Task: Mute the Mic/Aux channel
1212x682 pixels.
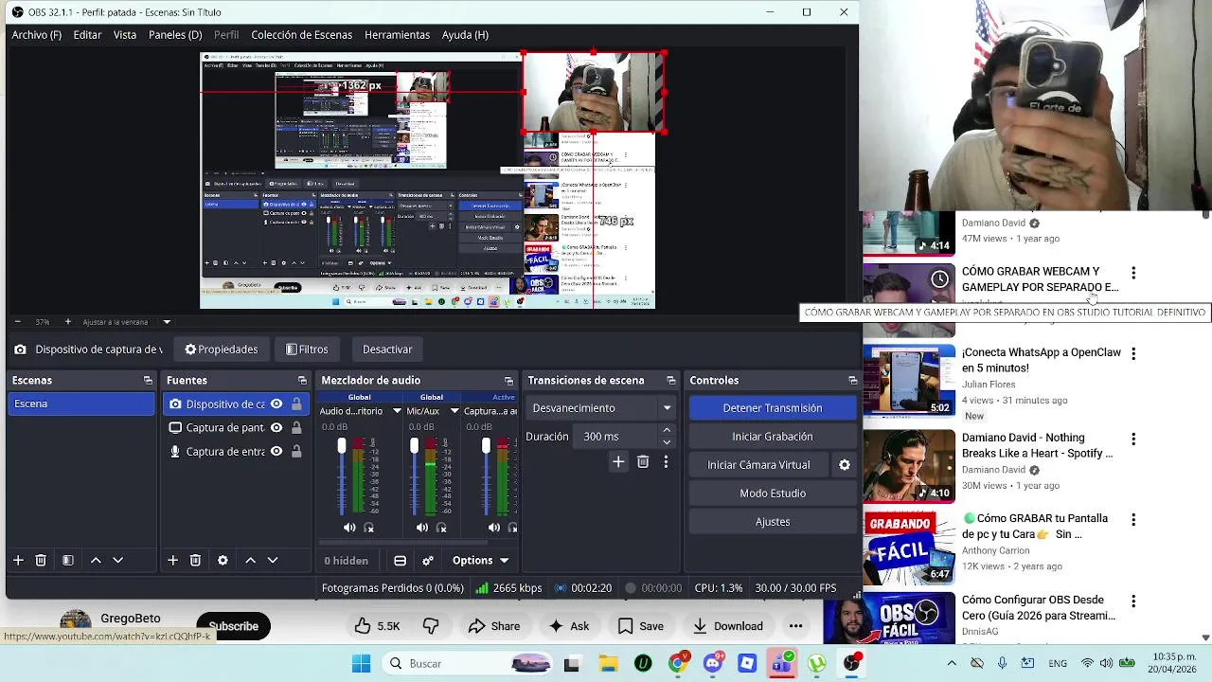Action: [421, 528]
